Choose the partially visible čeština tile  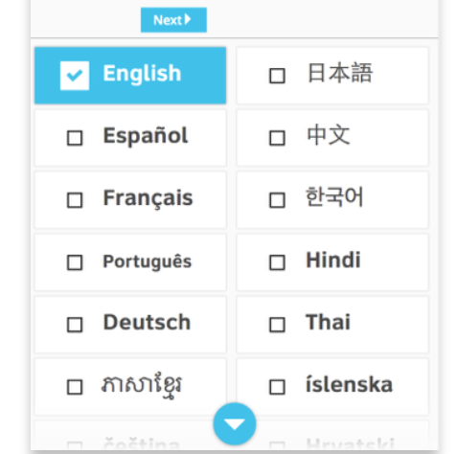(x=130, y=436)
